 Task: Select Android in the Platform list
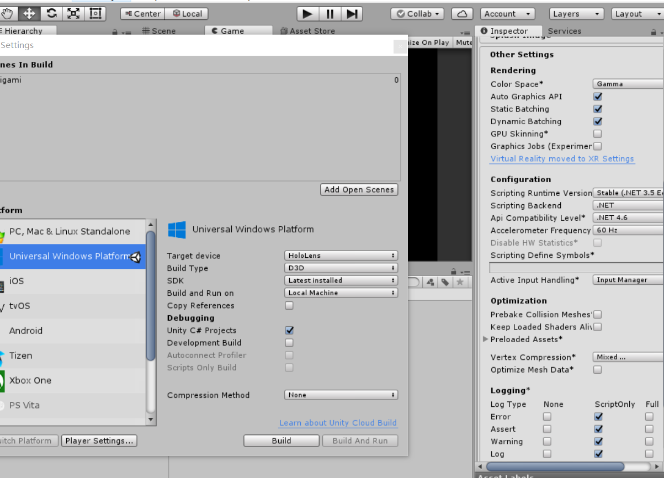click(25, 331)
